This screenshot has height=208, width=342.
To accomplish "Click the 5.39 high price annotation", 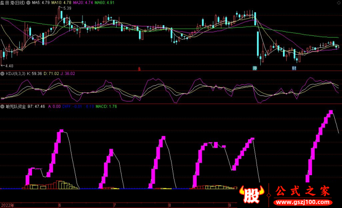I will point(67,8).
